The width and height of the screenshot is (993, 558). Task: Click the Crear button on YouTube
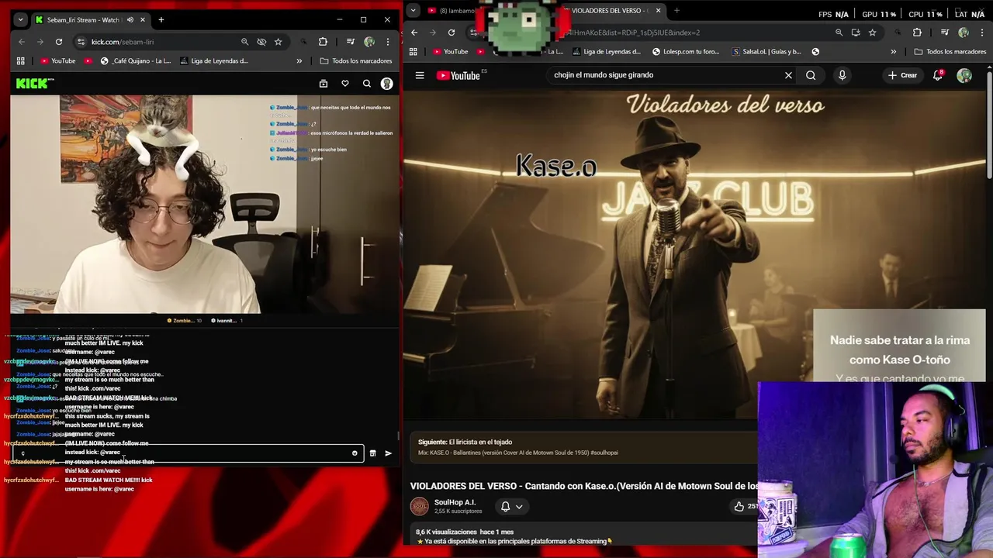click(x=903, y=75)
